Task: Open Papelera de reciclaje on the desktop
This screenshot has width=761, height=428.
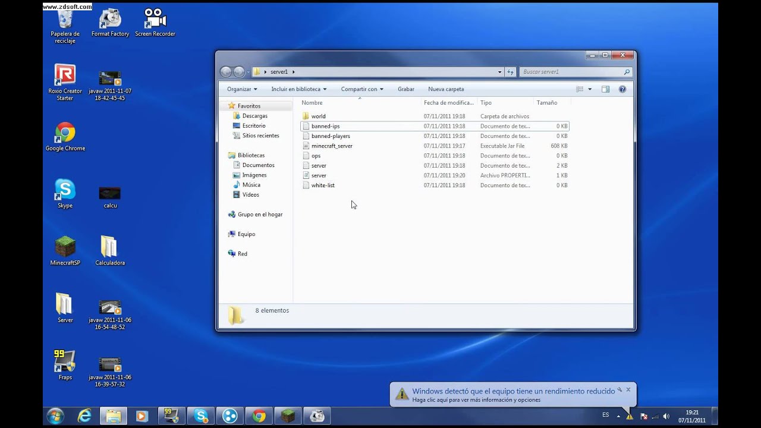Action: click(65, 26)
